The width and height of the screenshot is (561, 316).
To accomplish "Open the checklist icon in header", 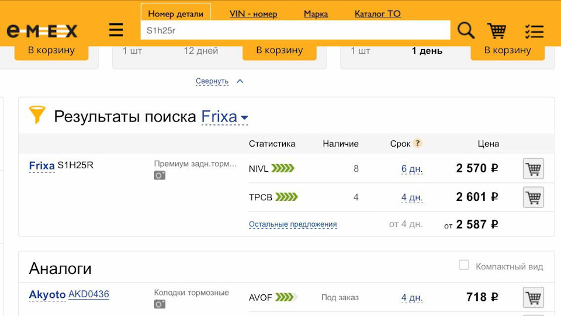I will pyautogui.click(x=534, y=31).
